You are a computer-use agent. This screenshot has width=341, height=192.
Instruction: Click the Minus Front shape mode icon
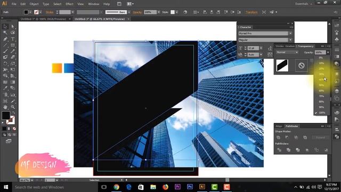coord(287,138)
